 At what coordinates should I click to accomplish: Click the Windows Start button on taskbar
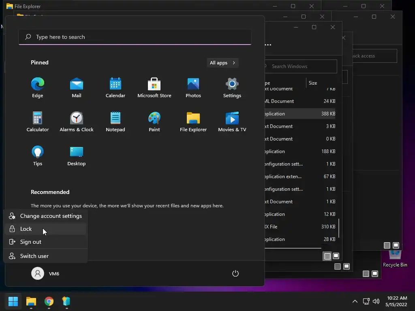point(13,301)
